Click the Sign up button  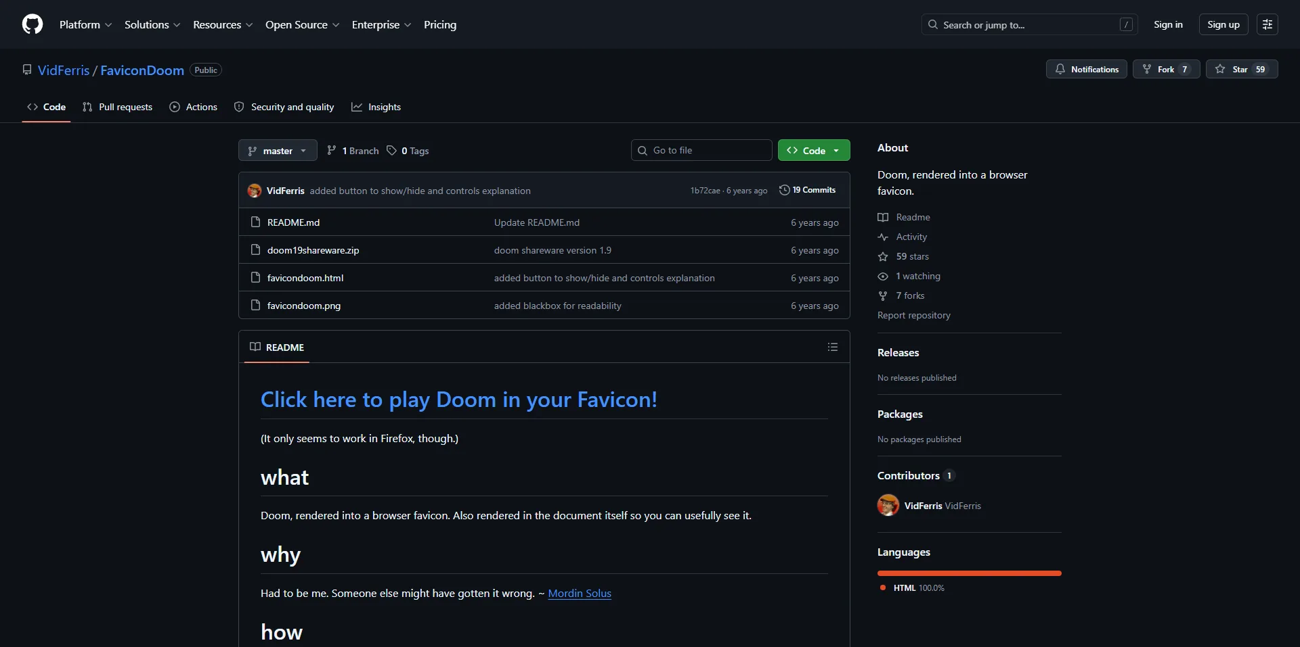coord(1223,24)
